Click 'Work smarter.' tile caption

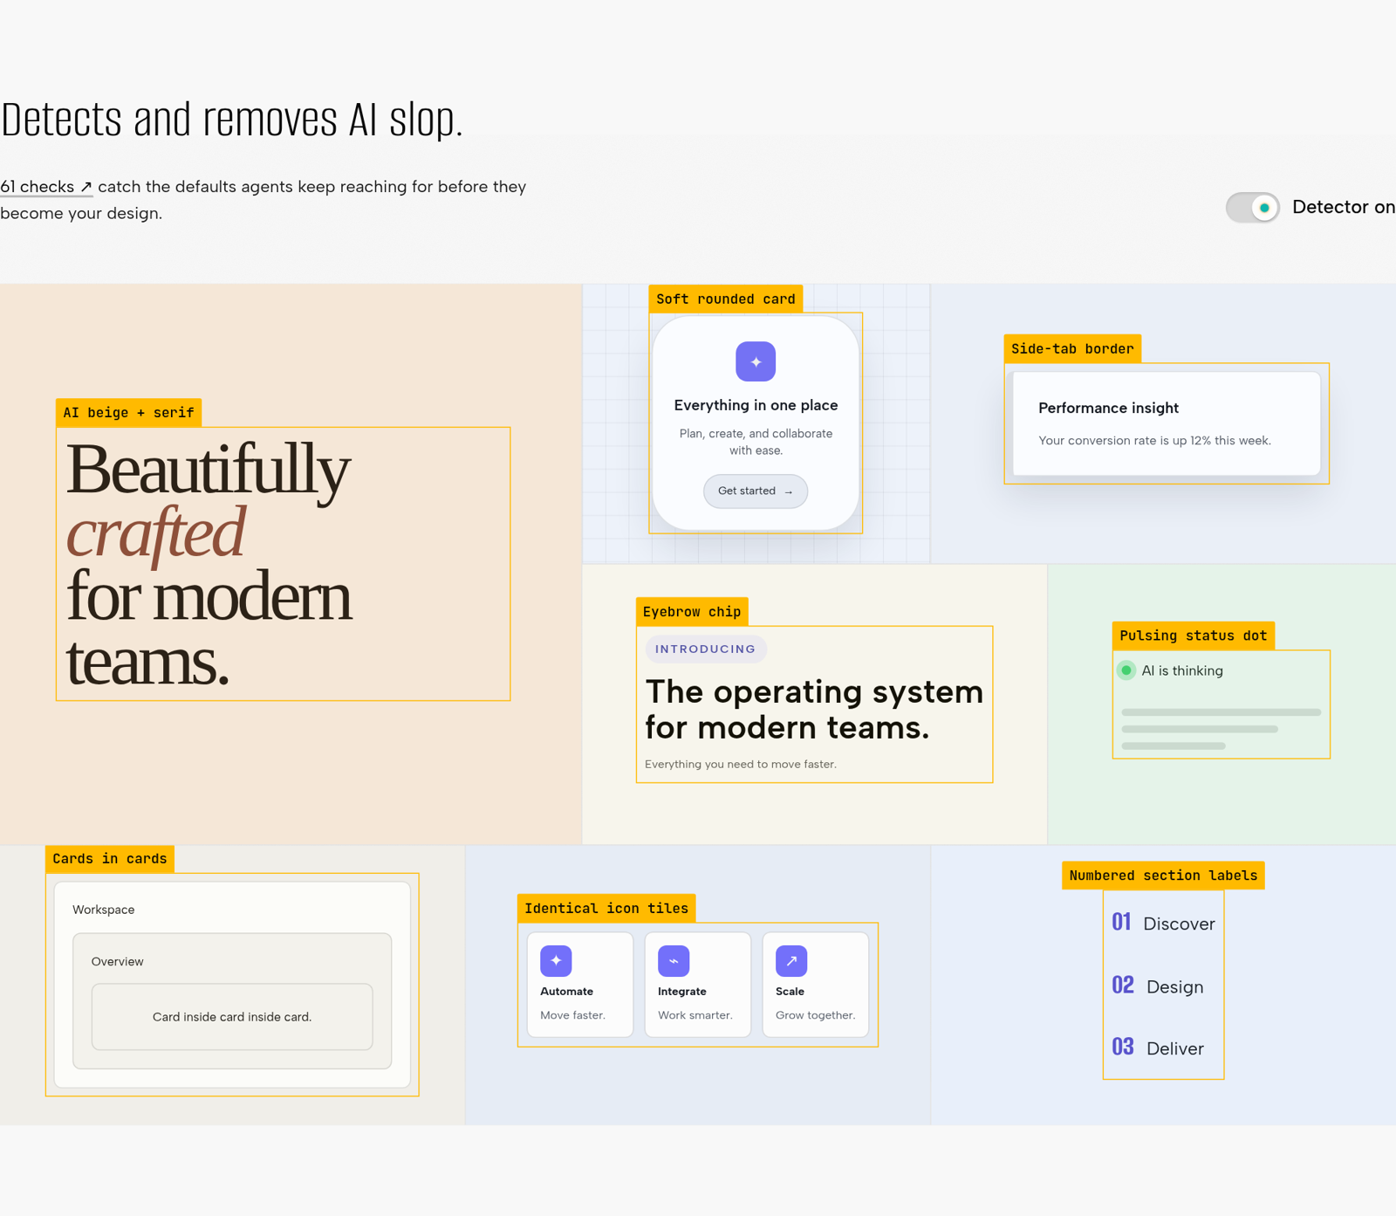click(x=695, y=1015)
